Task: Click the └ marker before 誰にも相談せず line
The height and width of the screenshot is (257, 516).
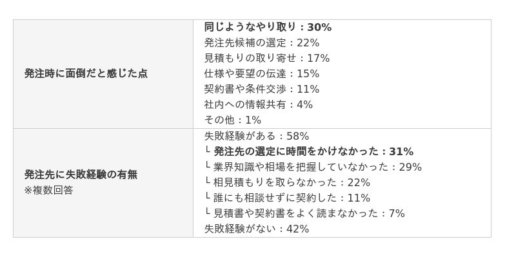Action: (x=207, y=197)
